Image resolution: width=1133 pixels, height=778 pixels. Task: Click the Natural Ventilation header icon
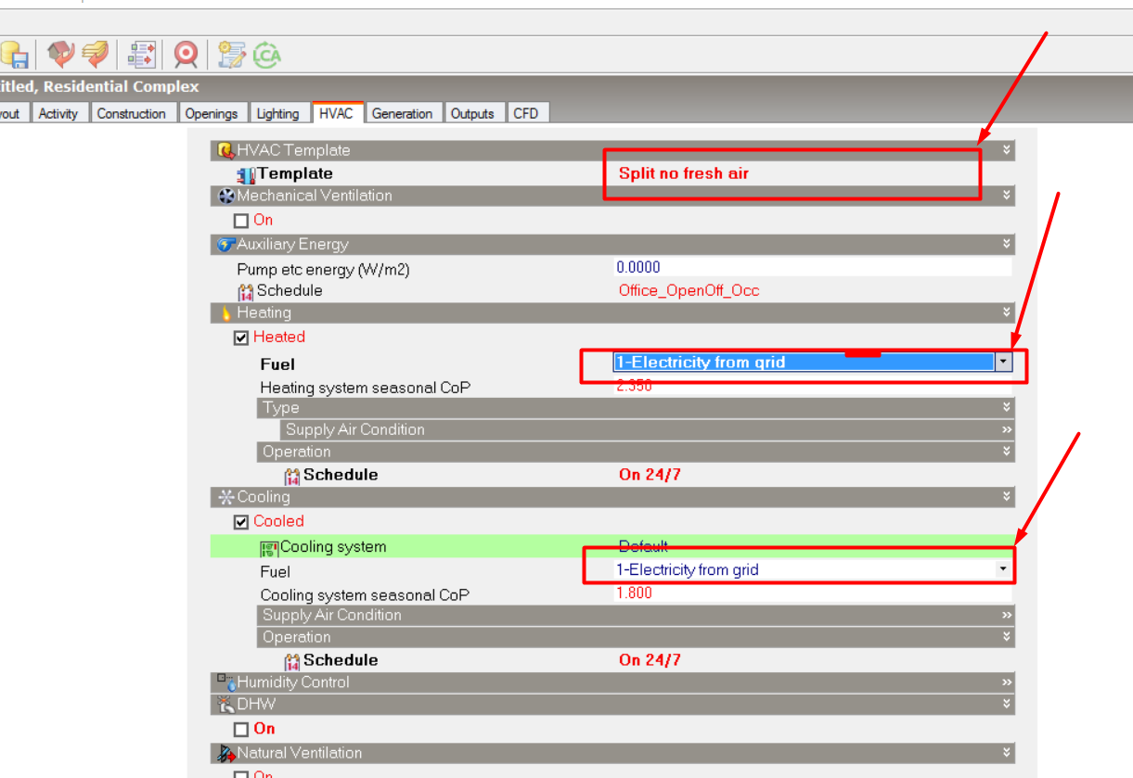click(x=226, y=753)
